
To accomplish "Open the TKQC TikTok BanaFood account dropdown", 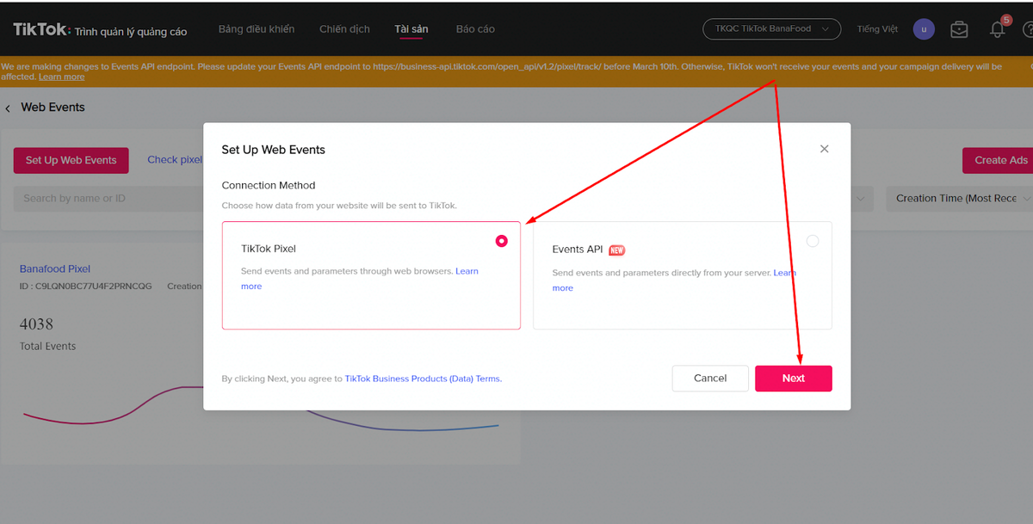I will point(772,29).
